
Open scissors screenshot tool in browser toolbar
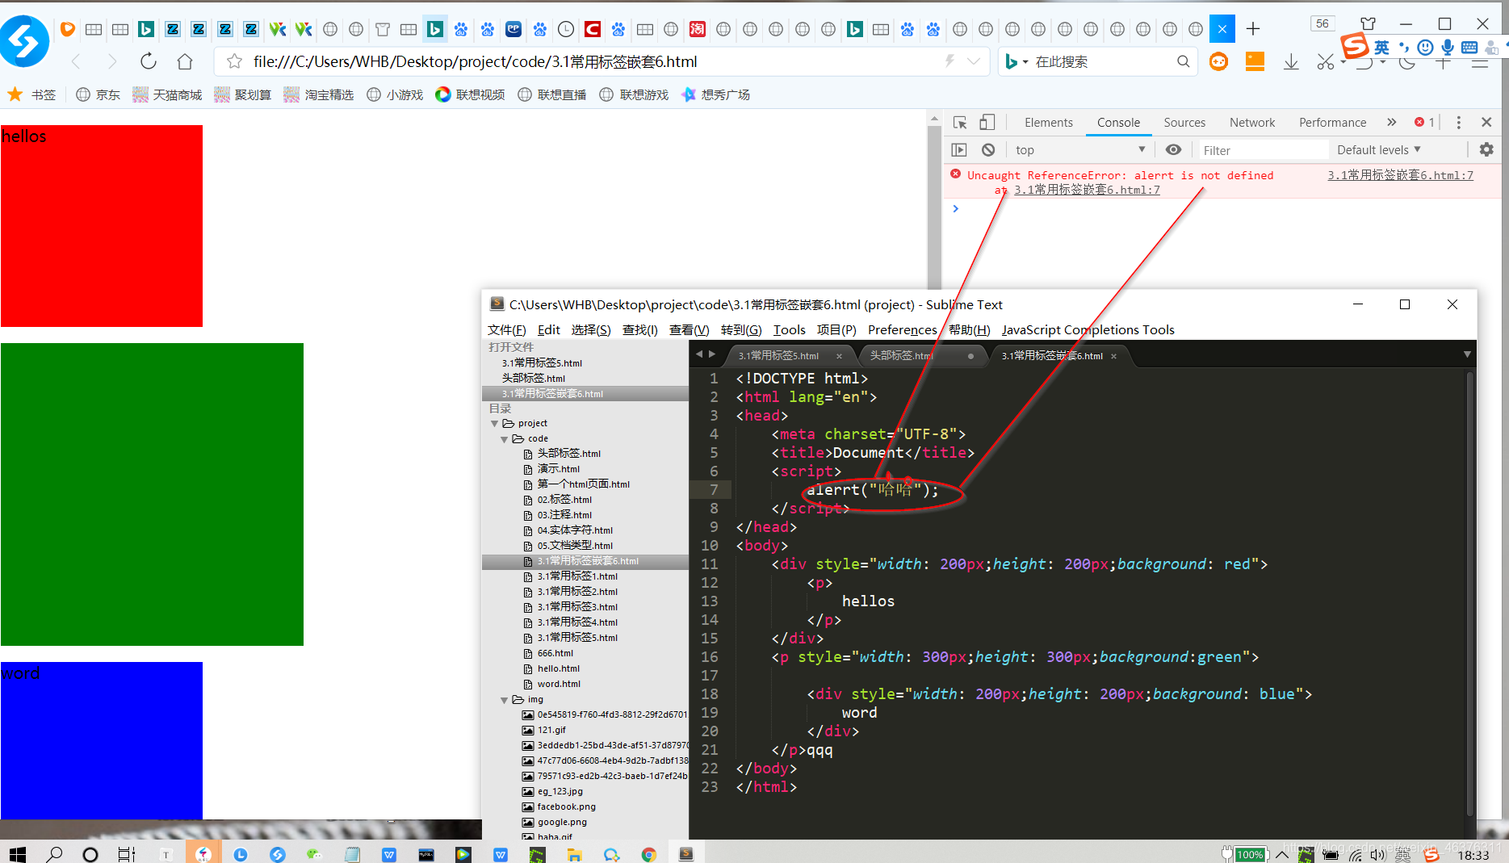(x=1325, y=61)
